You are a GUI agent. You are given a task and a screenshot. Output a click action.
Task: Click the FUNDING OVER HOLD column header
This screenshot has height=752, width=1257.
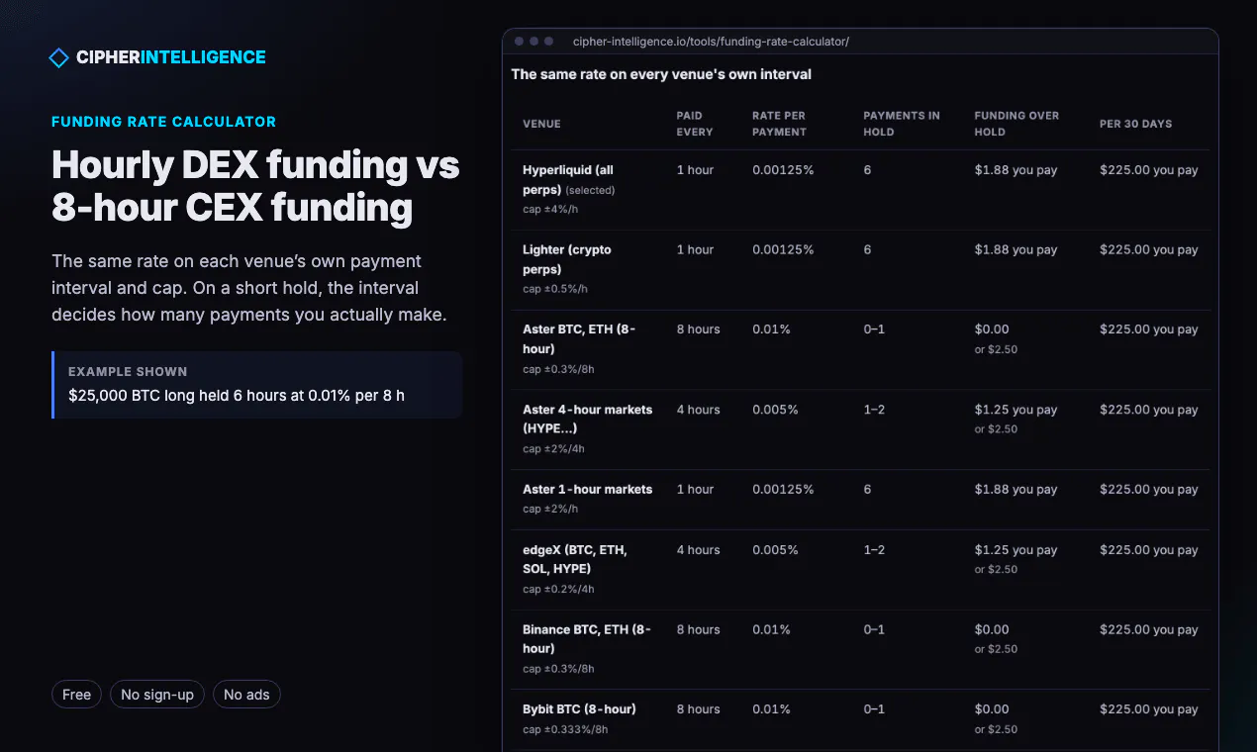tap(1016, 124)
